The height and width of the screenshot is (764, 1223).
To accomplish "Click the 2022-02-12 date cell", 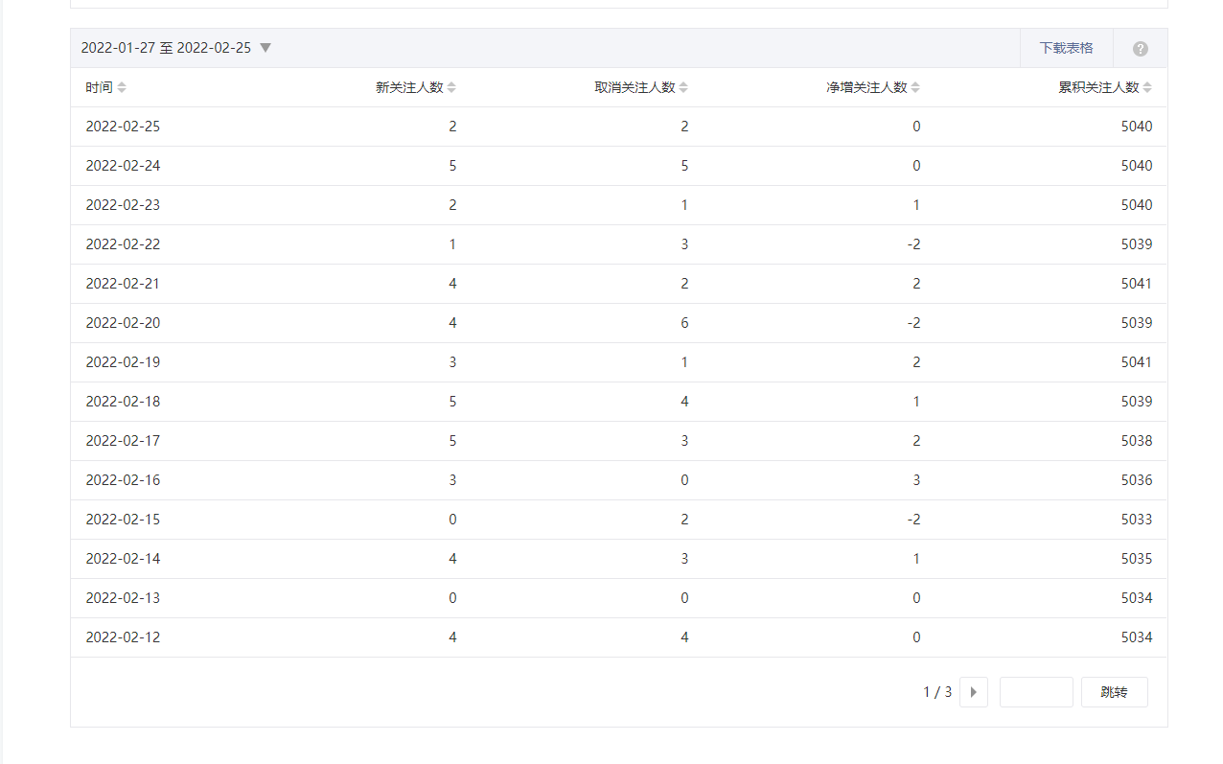I will tap(123, 637).
